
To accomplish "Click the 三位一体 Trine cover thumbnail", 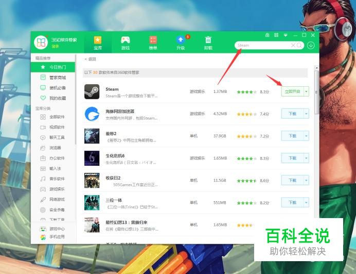I will pos(92,203).
